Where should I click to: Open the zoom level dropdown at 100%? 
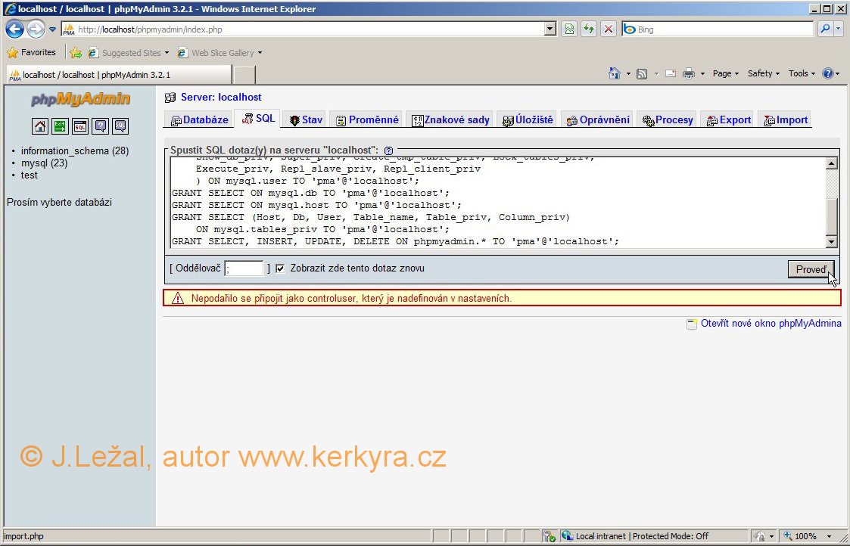coord(829,536)
